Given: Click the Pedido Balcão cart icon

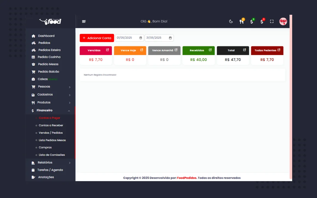Looking at the screenshot, I should (x=33, y=72).
